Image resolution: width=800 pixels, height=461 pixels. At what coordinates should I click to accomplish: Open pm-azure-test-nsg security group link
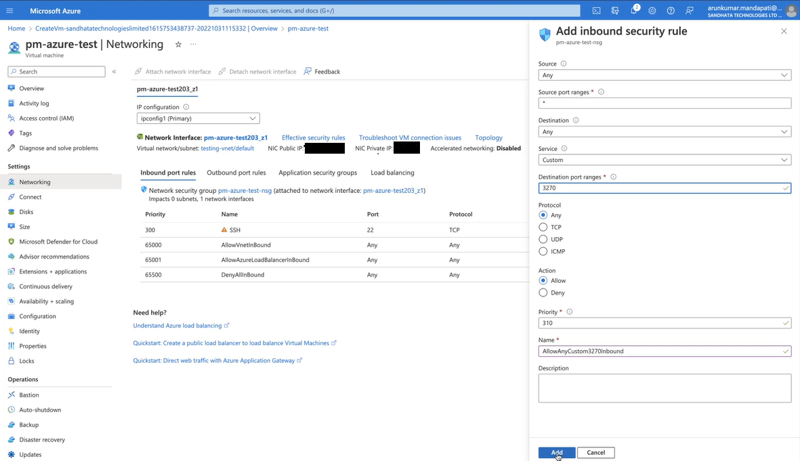245,191
